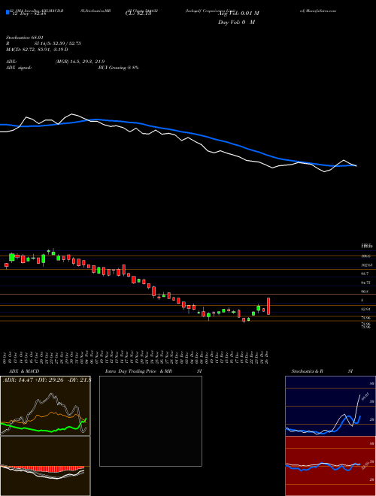Select the 'SI 14/3: 52.59 / 52.73' value
Screen dimensions: 376x496
pos(58,44)
